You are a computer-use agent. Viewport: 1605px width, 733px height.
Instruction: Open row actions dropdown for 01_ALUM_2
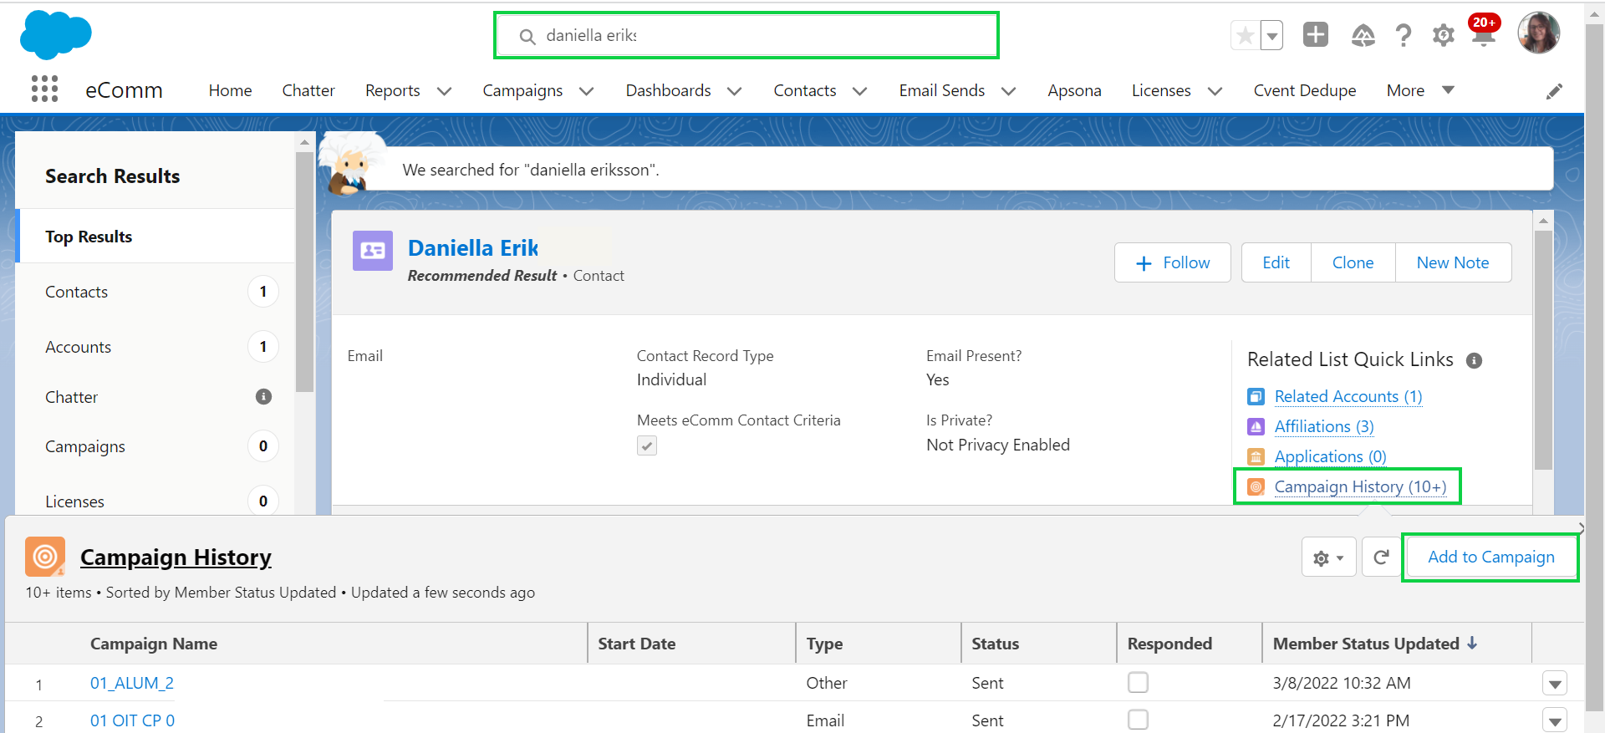[x=1554, y=684]
